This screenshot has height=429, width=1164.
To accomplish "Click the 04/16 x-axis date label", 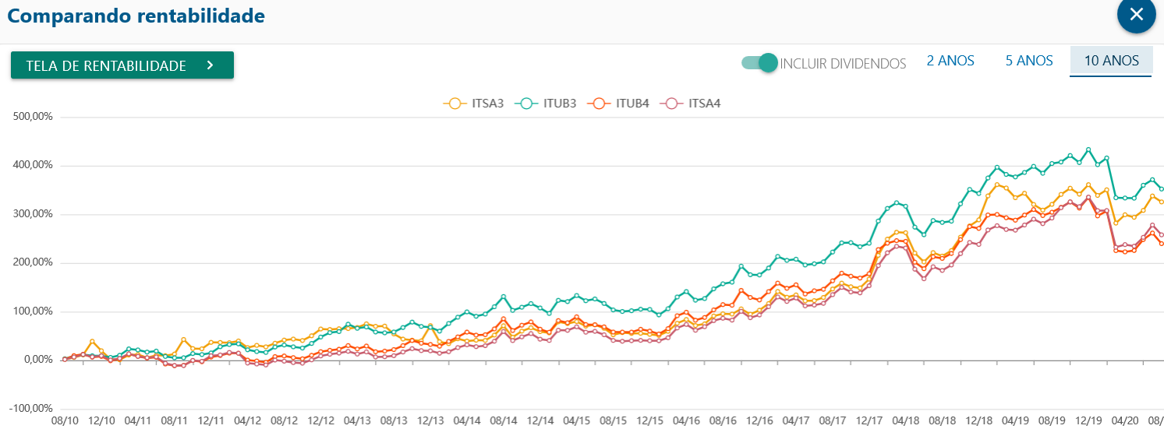I will pyautogui.click(x=687, y=420).
